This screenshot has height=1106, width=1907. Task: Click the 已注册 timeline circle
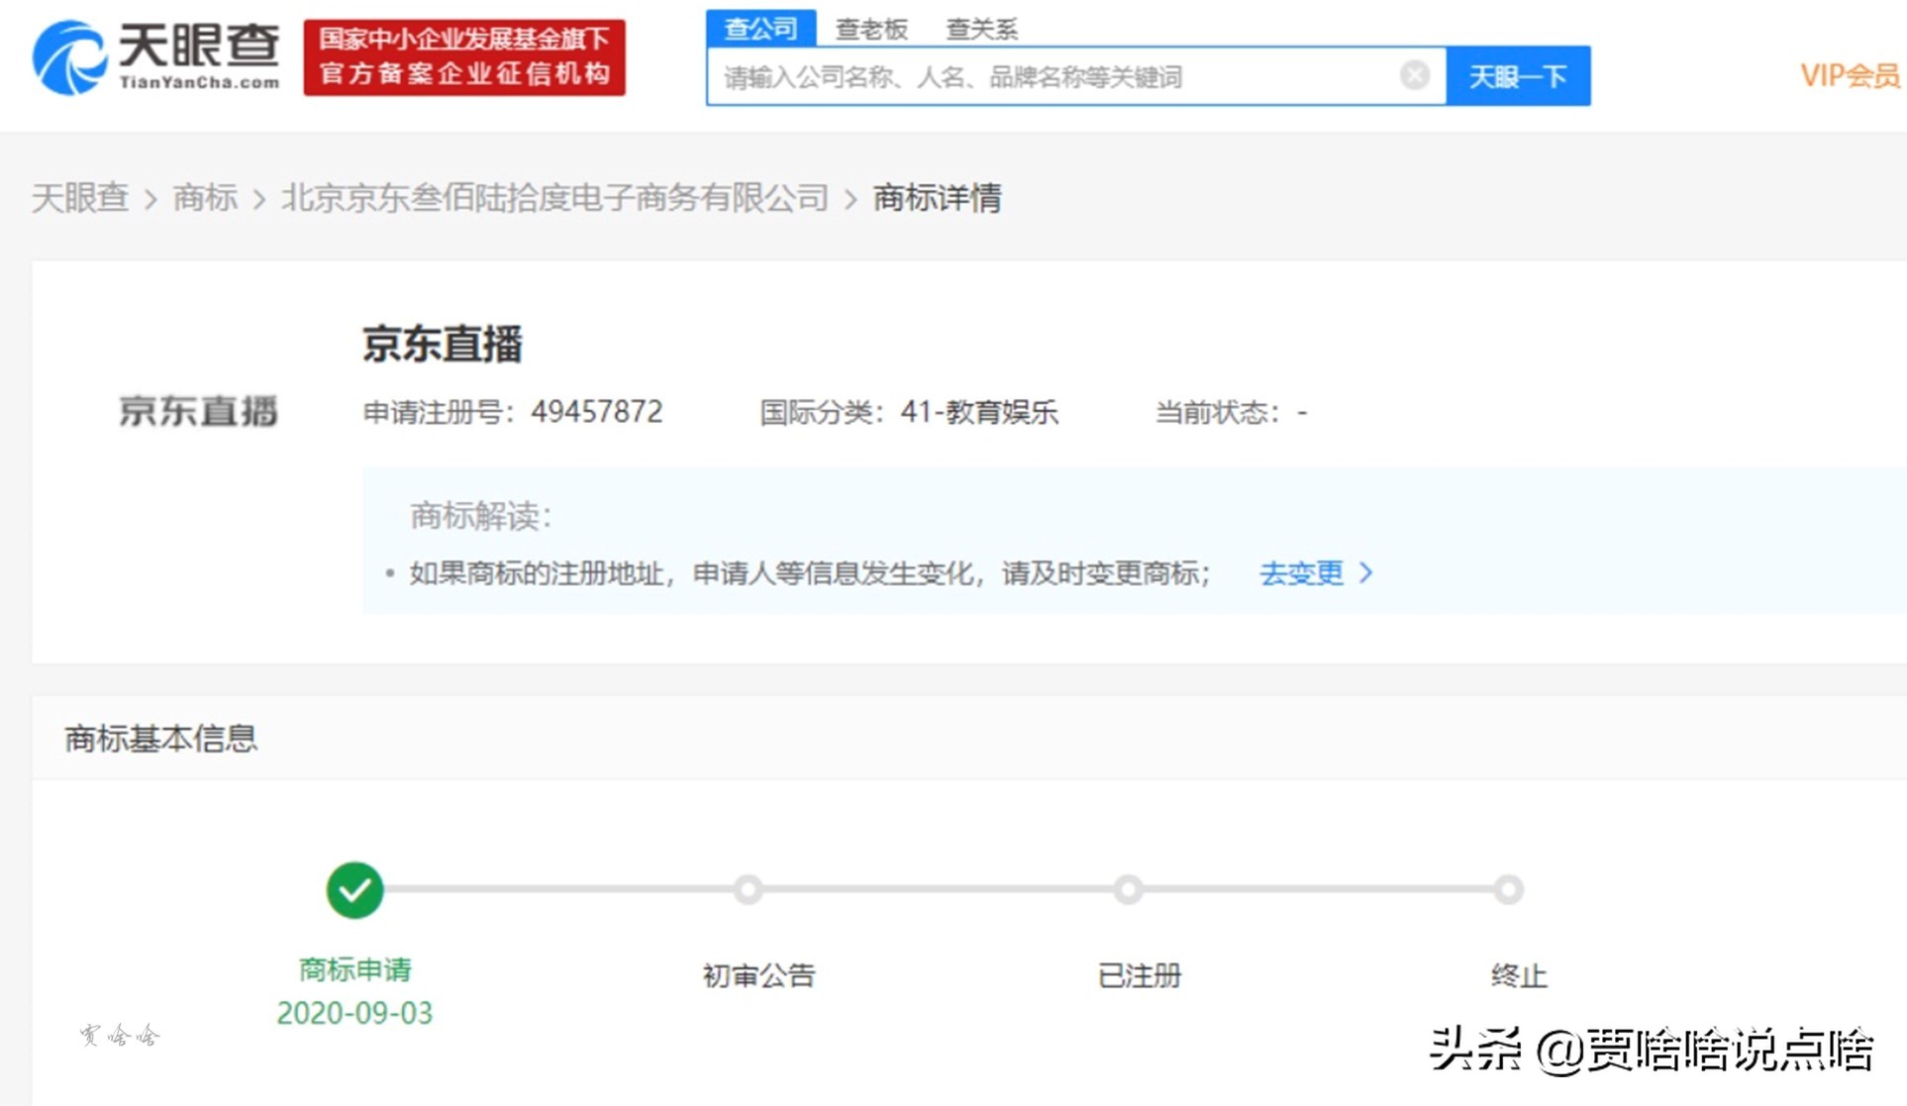[x=1128, y=889]
